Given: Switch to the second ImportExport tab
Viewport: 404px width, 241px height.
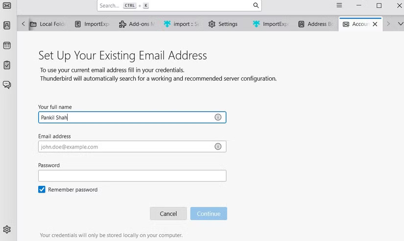Looking at the screenshot, I should 271,24.
